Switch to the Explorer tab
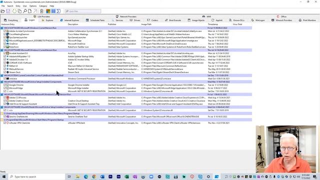320x180 pixels. click(47, 20)
